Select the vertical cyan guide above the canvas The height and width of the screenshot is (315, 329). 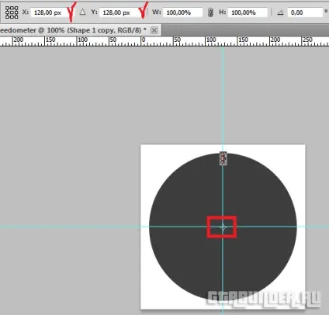[223, 95]
